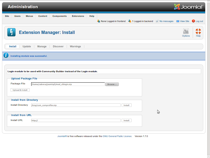Viewport: 210px width, 158px height.
Task: Open the GNU General Public License link
Action: [x=117, y=136]
